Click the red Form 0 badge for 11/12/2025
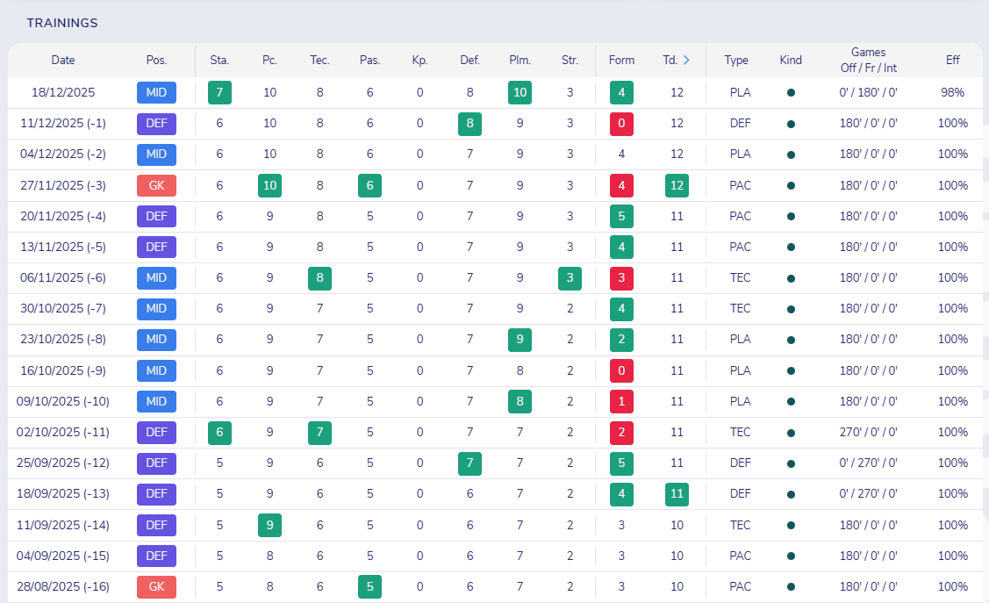The width and height of the screenshot is (989, 603). [x=621, y=124]
